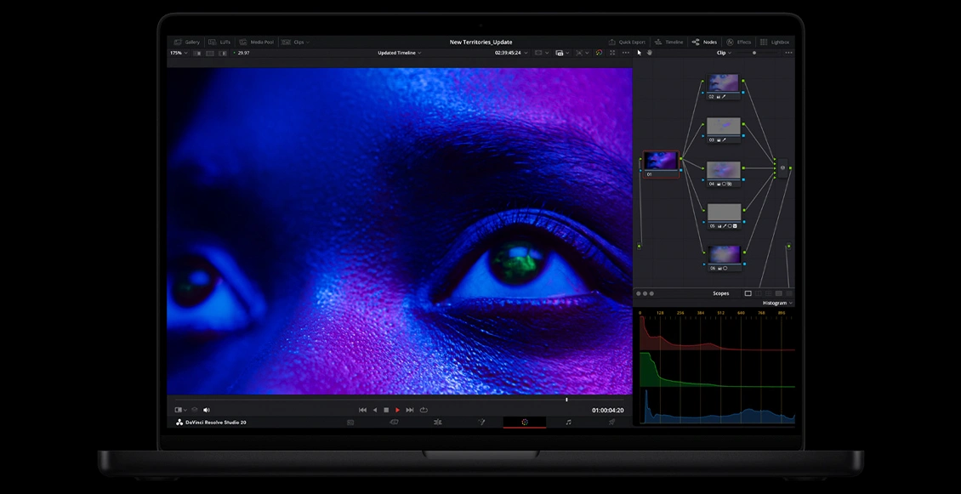Viewport: 961px width, 494px height.
Task: Open the viewer zoom 175% dropdown
Action: tap(177, 52)
